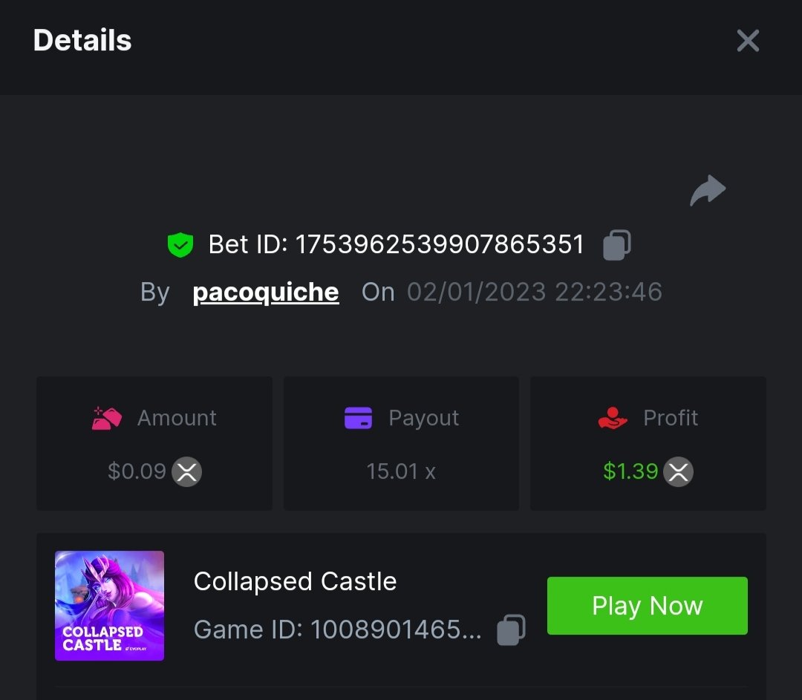This screenshot has width=802, height=700.
Task: Copy the Bet ID to clipboard
Action: 616,245
